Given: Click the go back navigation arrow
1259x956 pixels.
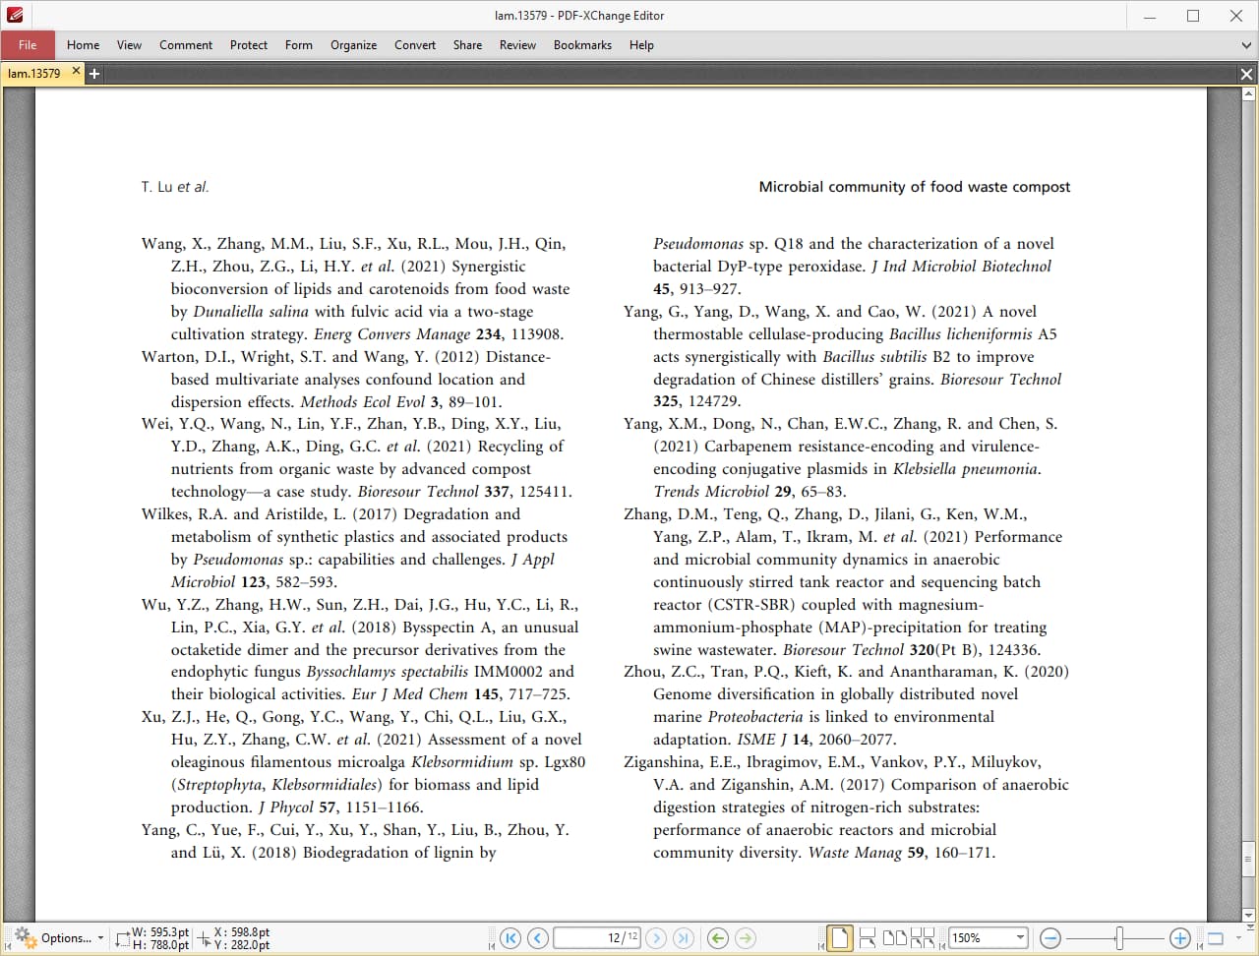Looking at the screenshot, I should click(717, 938).
